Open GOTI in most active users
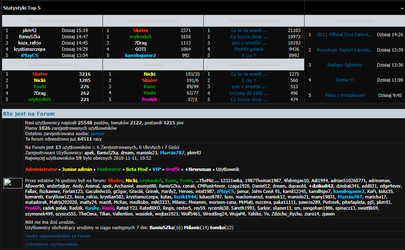The image size is (405, 250). (140, 49)
